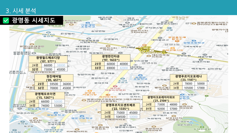This screenshot has width=237, height=133.
Task: Select the 70000 cell in 현진에버빌 32평 row
Action: pos(54,88)
